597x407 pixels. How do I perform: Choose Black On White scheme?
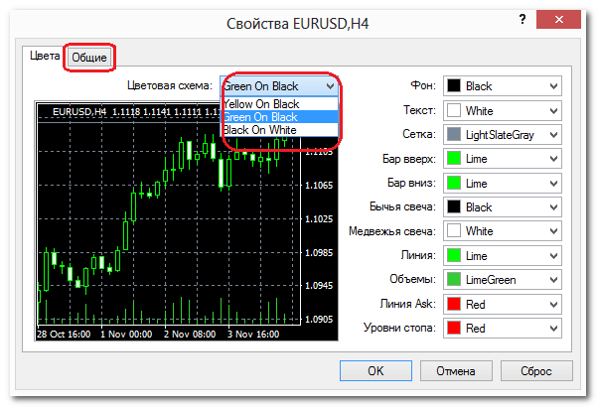[280, 130]
